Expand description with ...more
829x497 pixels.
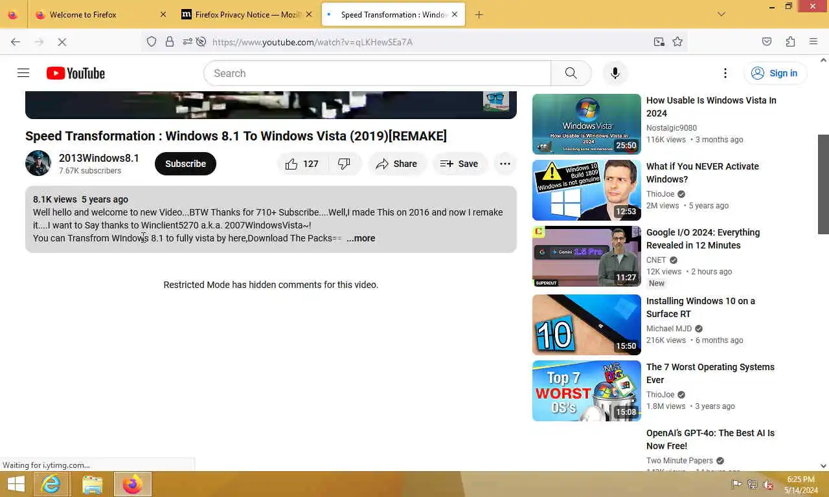[x=361, y=238]
